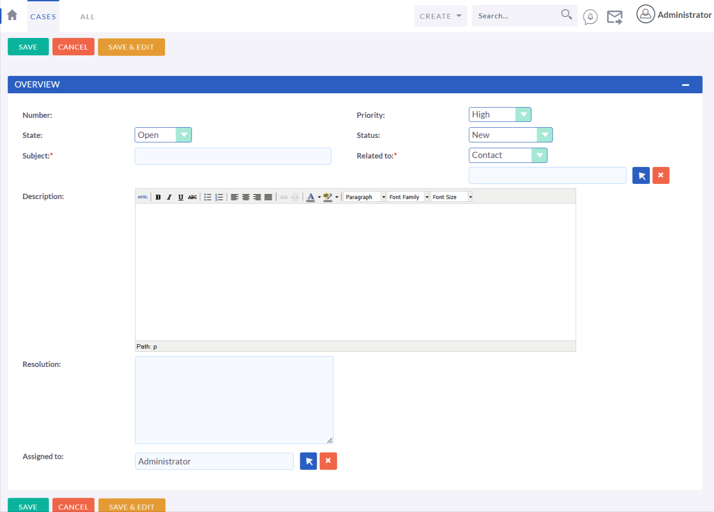714x512 pixels.
Task: Open the notifications bell icon
Action: (590, 17)
